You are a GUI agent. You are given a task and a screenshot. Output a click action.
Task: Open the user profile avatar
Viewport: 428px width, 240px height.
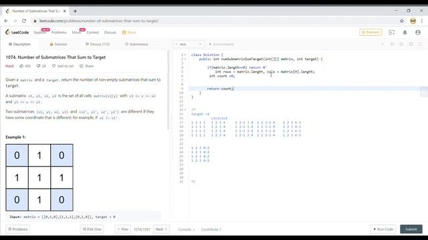pos(417,33)
